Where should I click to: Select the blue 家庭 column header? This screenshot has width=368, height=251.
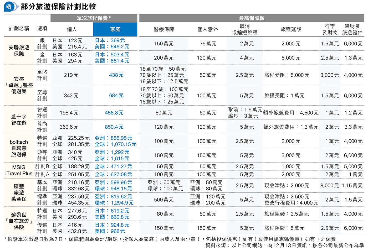coord(115,29)
